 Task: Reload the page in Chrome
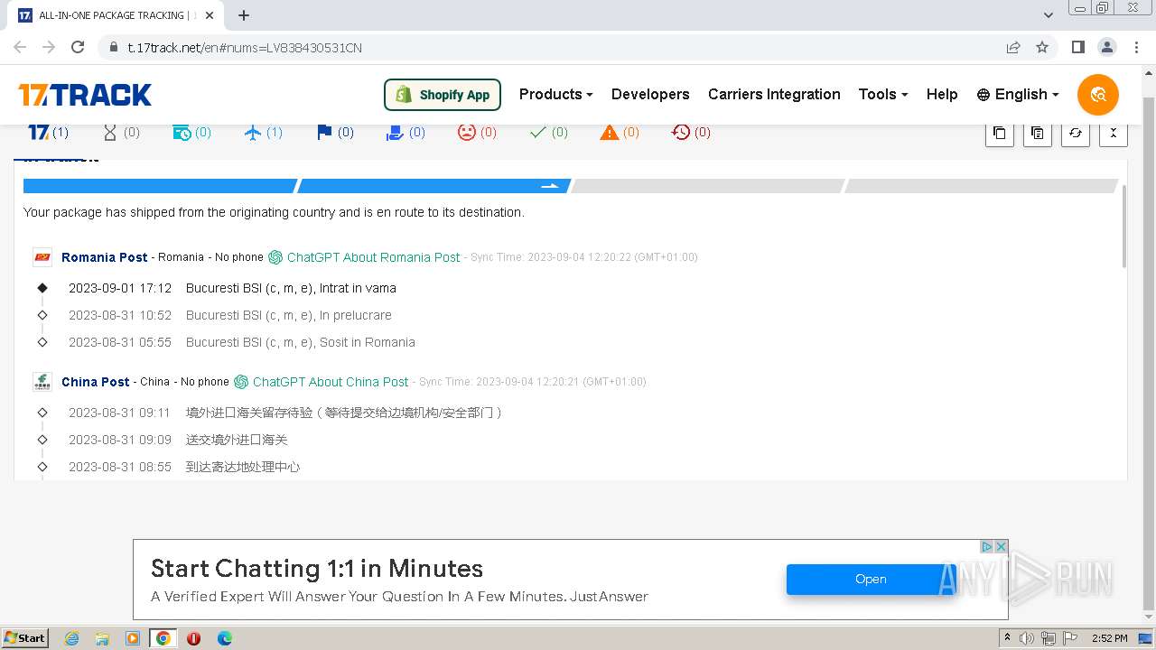coord(78,47)
